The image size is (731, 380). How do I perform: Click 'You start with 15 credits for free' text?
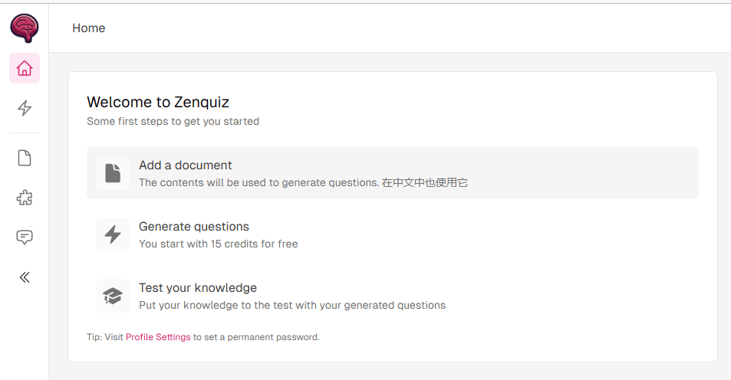click(218, 244)
